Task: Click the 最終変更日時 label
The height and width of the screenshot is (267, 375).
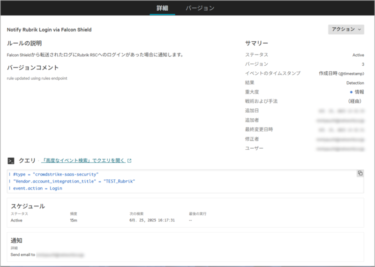Action: [259, 130]
